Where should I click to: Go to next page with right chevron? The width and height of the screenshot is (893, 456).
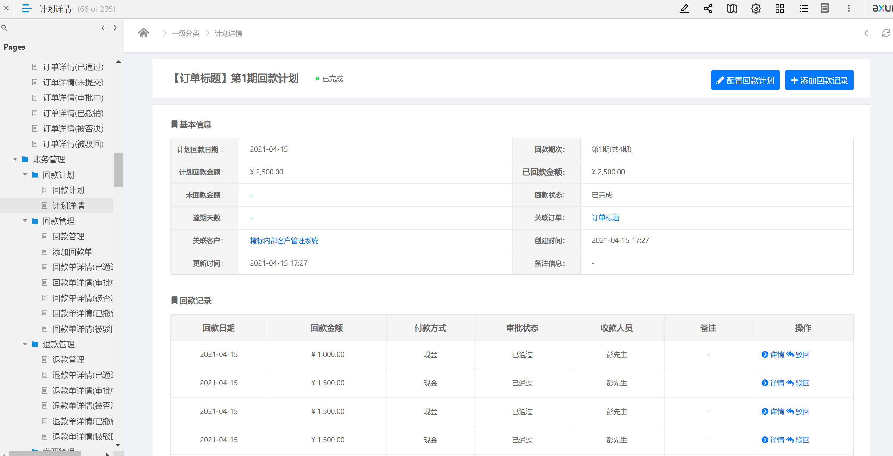coord(116,28)
